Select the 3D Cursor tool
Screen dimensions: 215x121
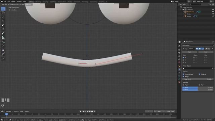tap(3, 13)
